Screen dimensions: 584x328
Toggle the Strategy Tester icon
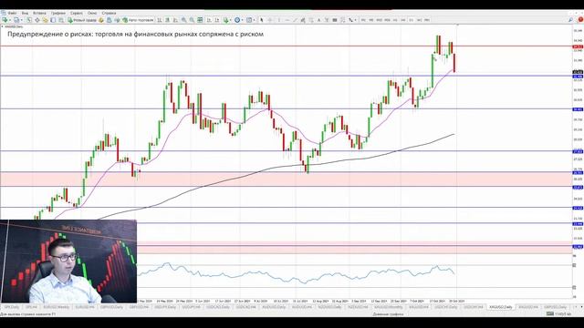tap(61, 20)
